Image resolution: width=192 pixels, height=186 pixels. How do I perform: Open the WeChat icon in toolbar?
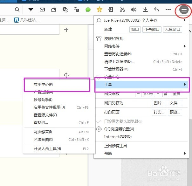[x=88, y=10]
